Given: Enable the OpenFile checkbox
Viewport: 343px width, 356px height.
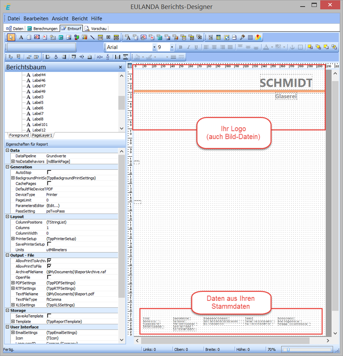Looking at the screenshot, I should (x=49, y=277).
